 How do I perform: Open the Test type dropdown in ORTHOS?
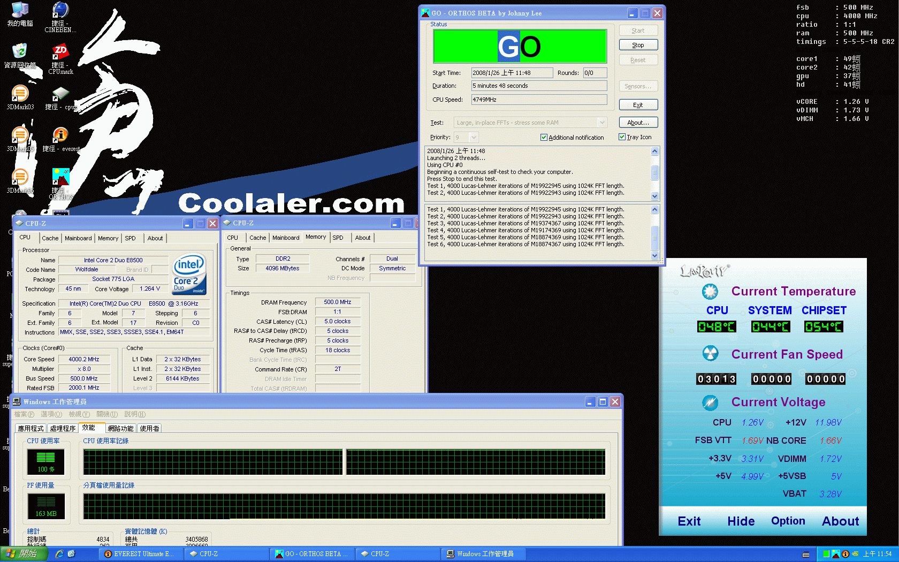(x=602, y=123)
